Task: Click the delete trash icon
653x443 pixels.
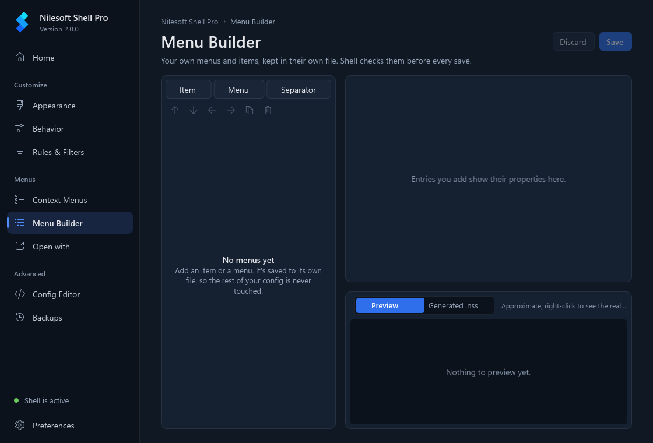Action: (268, 110)
